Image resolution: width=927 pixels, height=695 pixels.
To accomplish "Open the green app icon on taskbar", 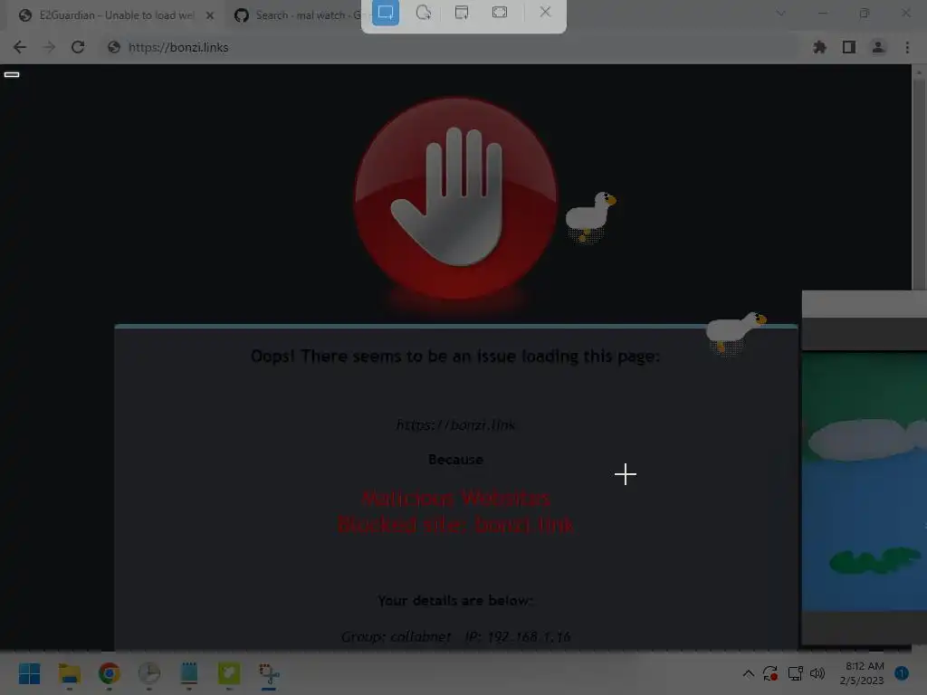I will pos(229,673).
